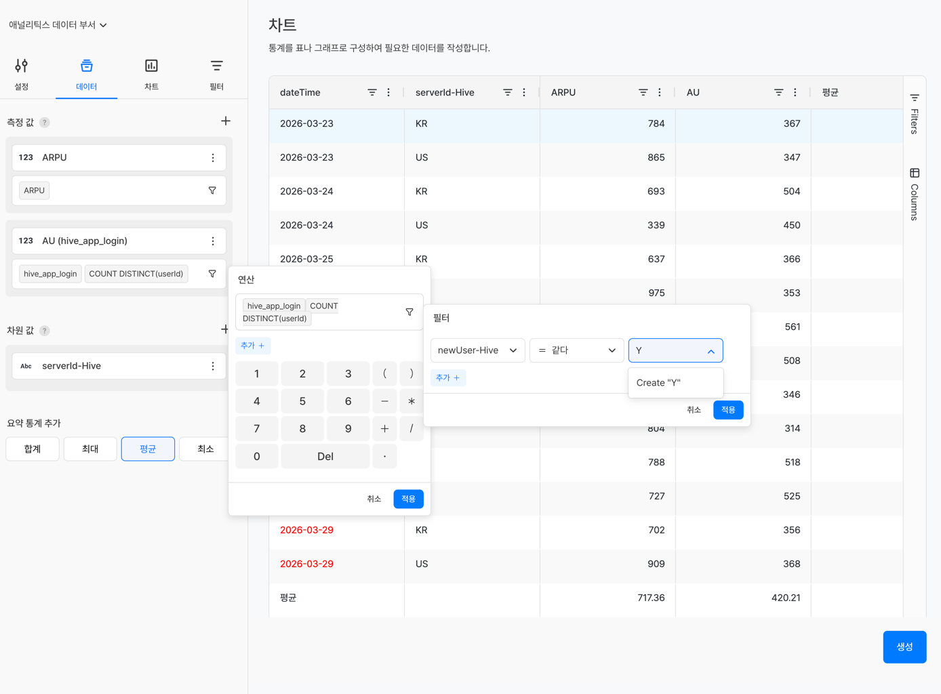Click the filter funnel icon in ARPU measure
Image resolution: width=941 pixels, height=694 pixels.
pos(212,190)
